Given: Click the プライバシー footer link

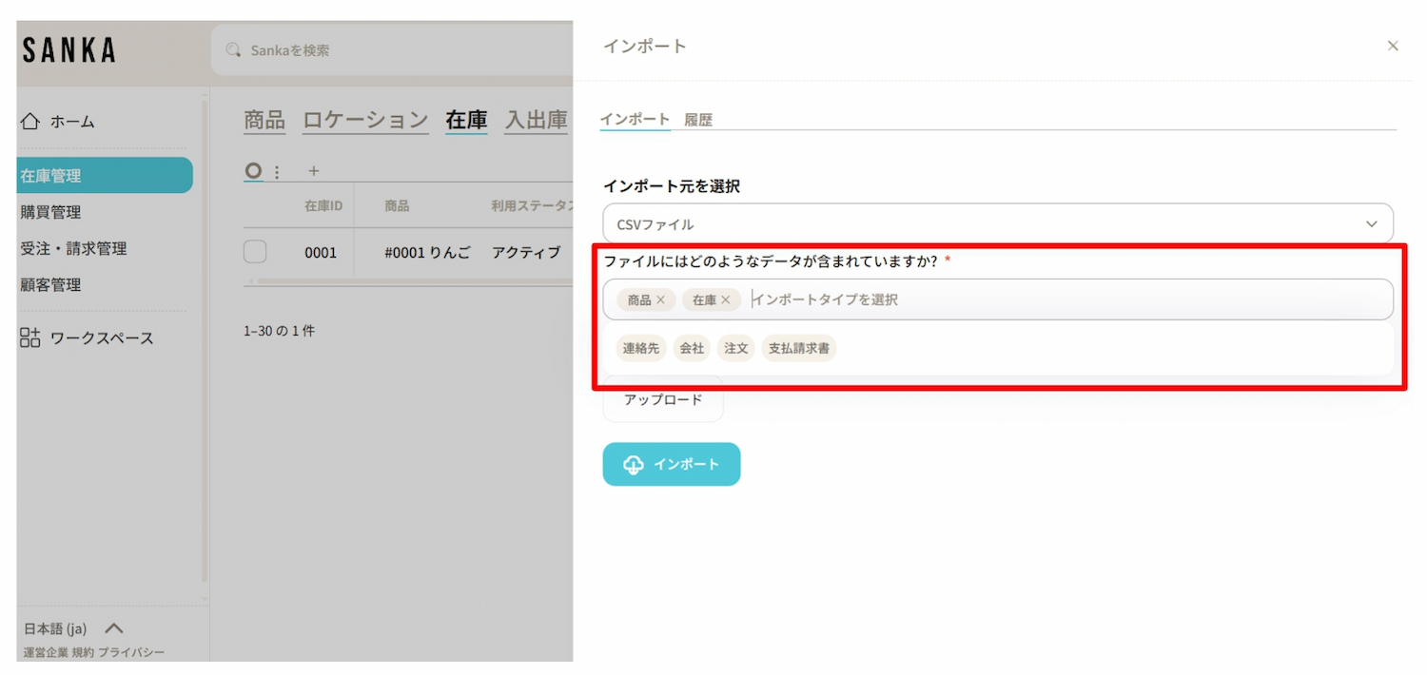Looking at the screenshot, I should coord(131,652).
